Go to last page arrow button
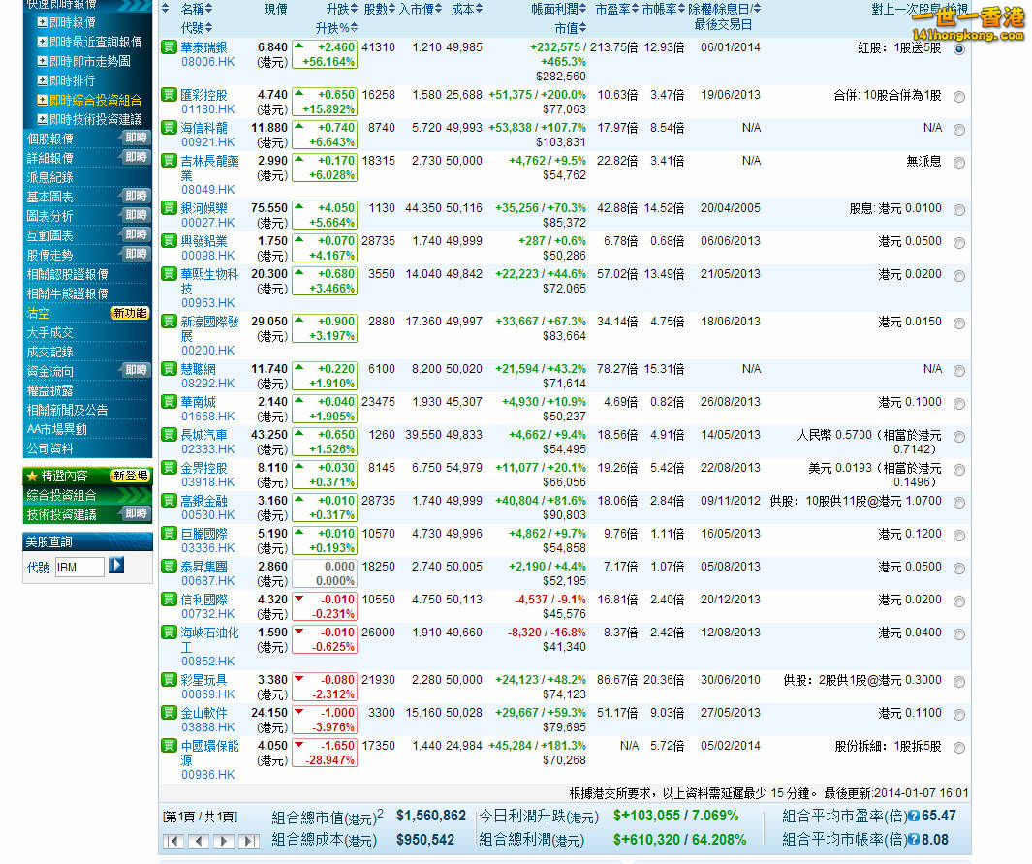 click(x=249, y=841)
